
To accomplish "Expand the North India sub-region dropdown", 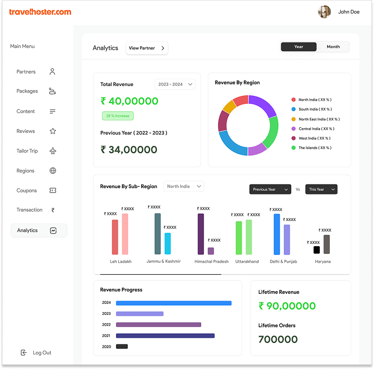I will [184, 187].
